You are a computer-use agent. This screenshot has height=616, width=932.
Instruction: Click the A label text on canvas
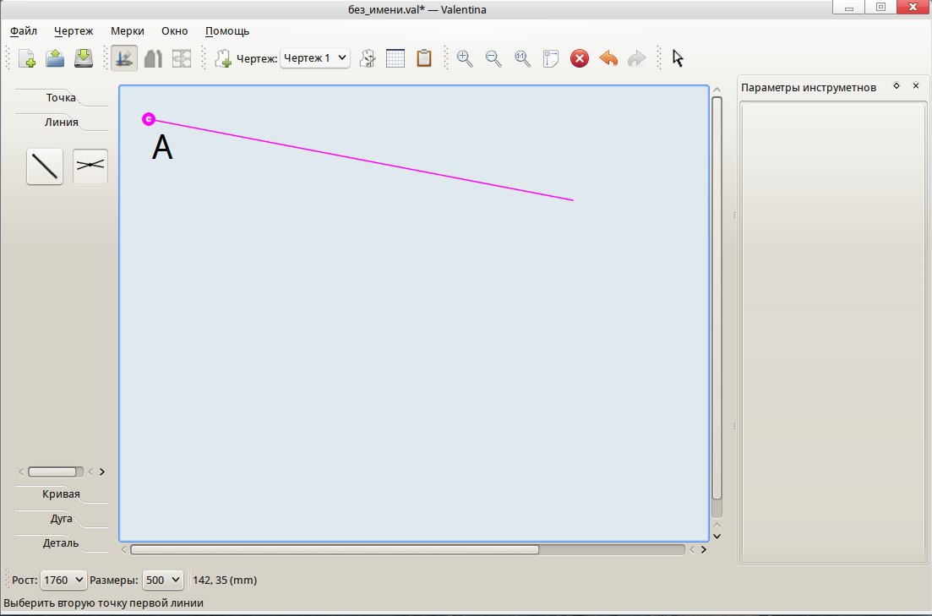click(x=162, y=147)
